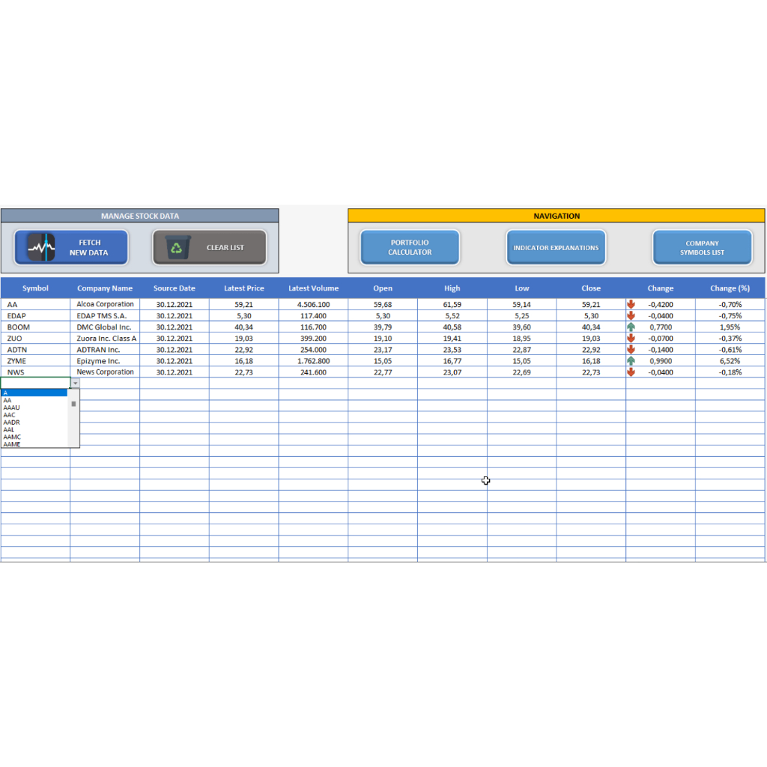This screenshot has height=767, width=767.
Task: Open the Indicator Explanations page
Action: click(556, 247)
